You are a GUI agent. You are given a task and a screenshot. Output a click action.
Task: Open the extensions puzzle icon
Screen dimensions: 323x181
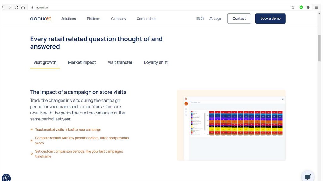[x=308, y=7]
